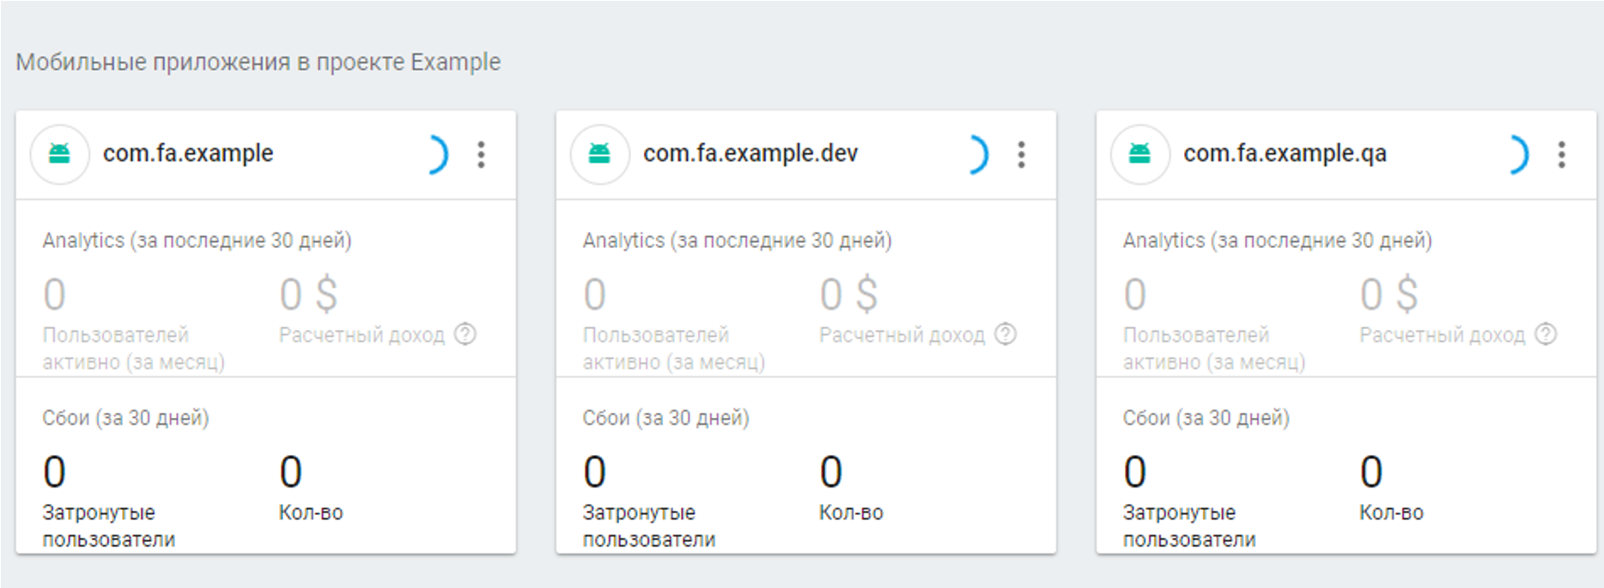Open the Analytics section of com.fa.example
This screenshot has width=1604, height=588.
tap(197, 240)
